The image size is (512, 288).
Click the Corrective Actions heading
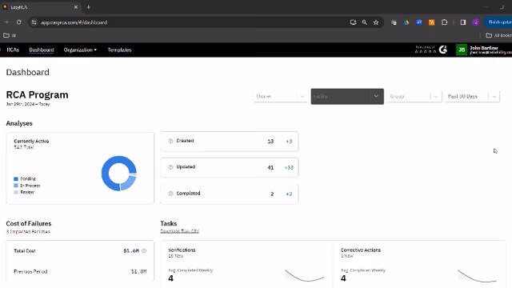pyautogui.click(x=361, y=250)
